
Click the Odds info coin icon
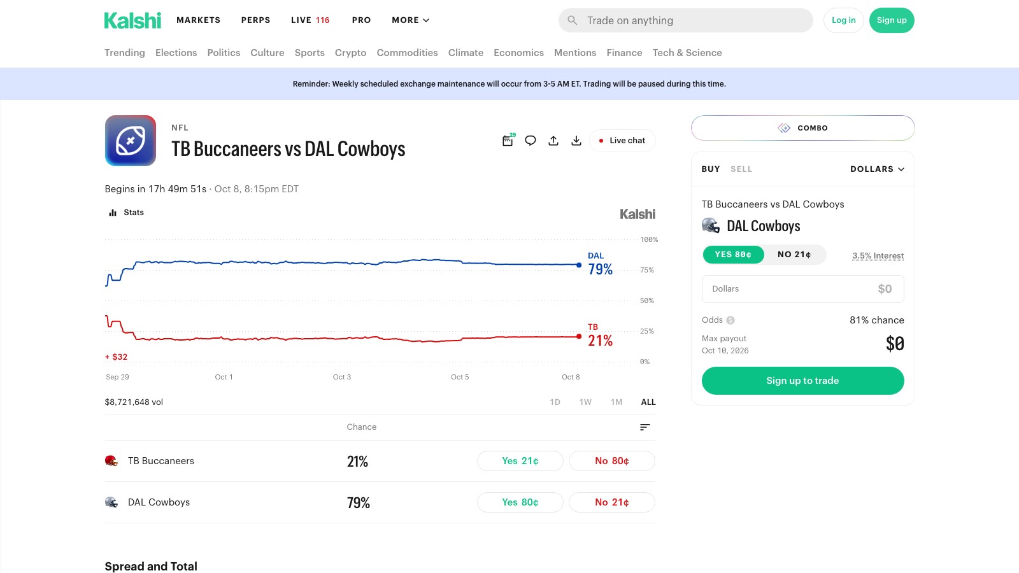pyautogui.click(x=730, y=320)
